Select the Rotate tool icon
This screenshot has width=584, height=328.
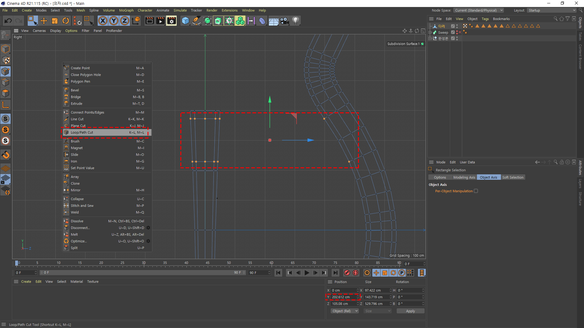pos(65,21)
